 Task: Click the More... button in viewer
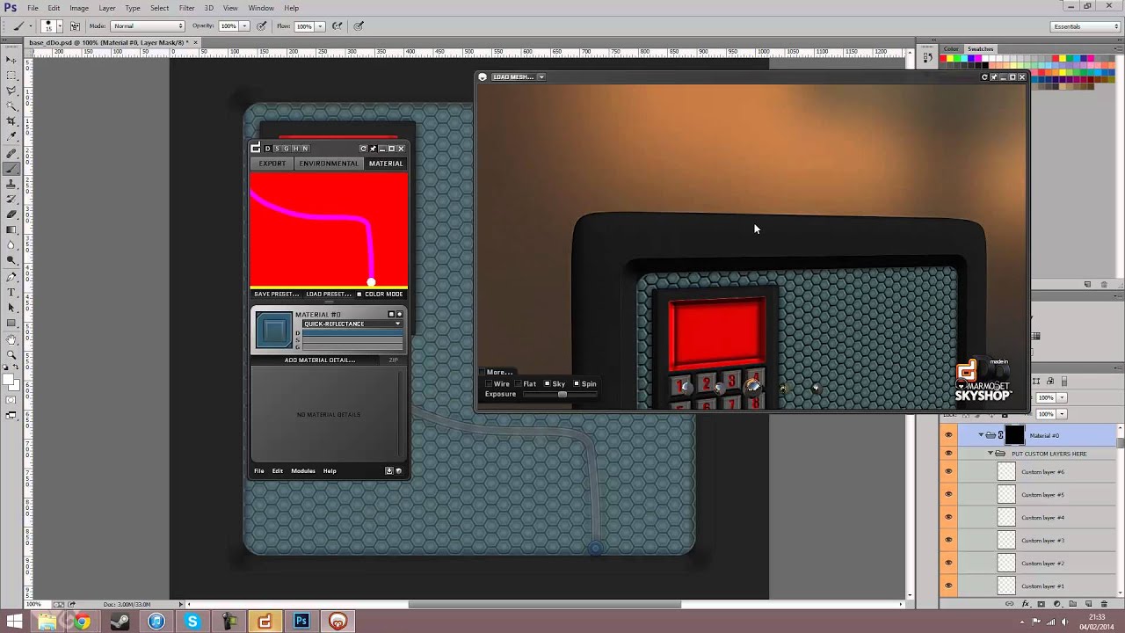coord(499,373)
